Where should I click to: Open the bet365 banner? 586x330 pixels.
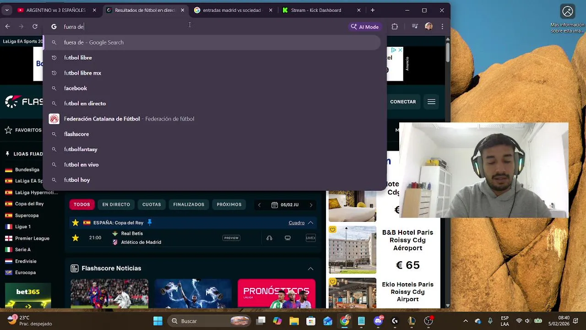[x=28, y=296]
